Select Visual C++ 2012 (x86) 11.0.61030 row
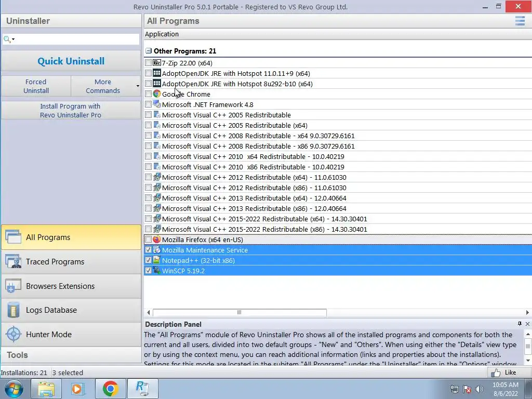532x399 pixels. (338, 188)
